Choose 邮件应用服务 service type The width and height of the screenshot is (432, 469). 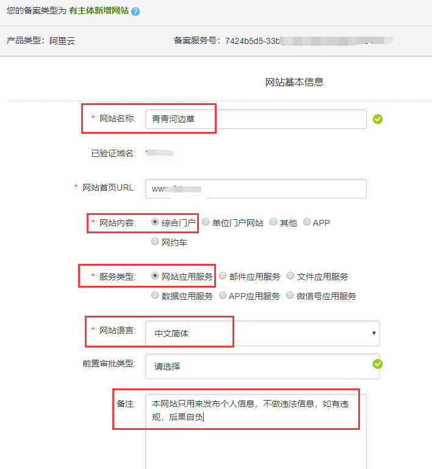[223, 276]
